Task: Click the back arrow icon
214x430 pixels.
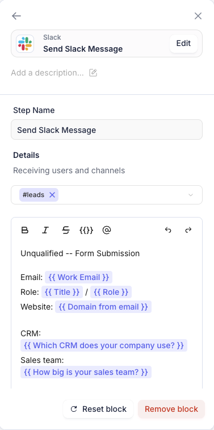Action: pyautogui.click(x=16, y=16)
